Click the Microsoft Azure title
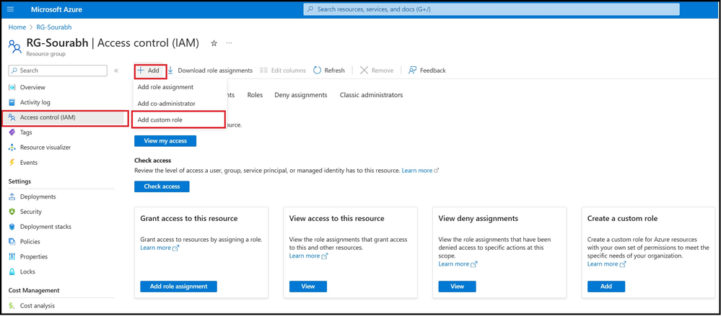 [56, 9]
